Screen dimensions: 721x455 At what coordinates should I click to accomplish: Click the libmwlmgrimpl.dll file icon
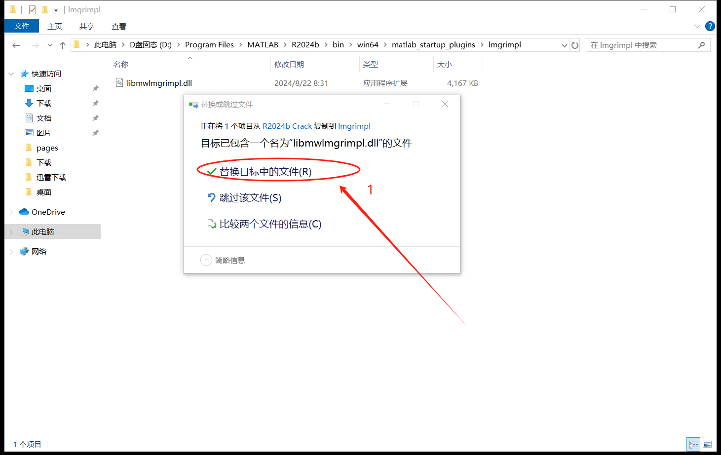click(119, 83)
